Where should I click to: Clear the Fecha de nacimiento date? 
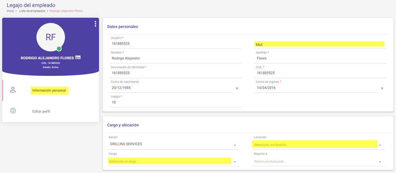[237, 88]
